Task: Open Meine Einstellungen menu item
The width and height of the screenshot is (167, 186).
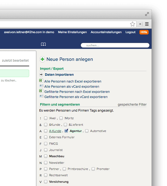Action: [x=72, y=32]
